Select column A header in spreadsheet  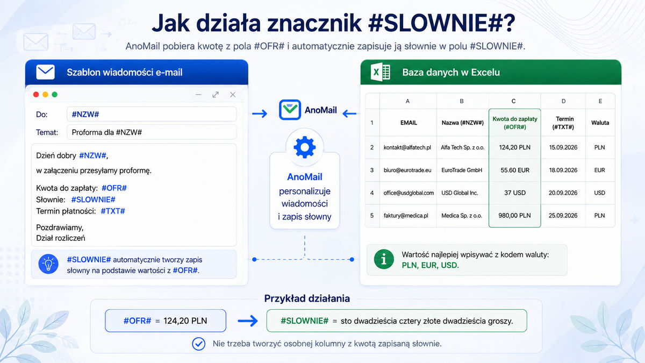408,101
